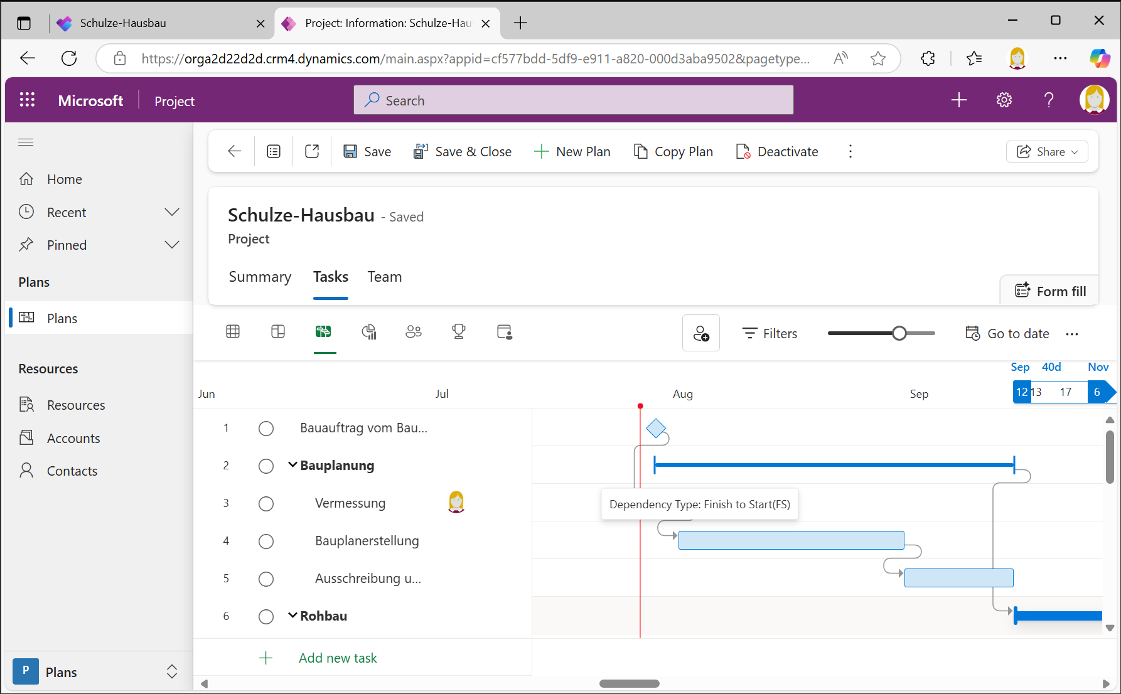Create a New Plan

572,151
